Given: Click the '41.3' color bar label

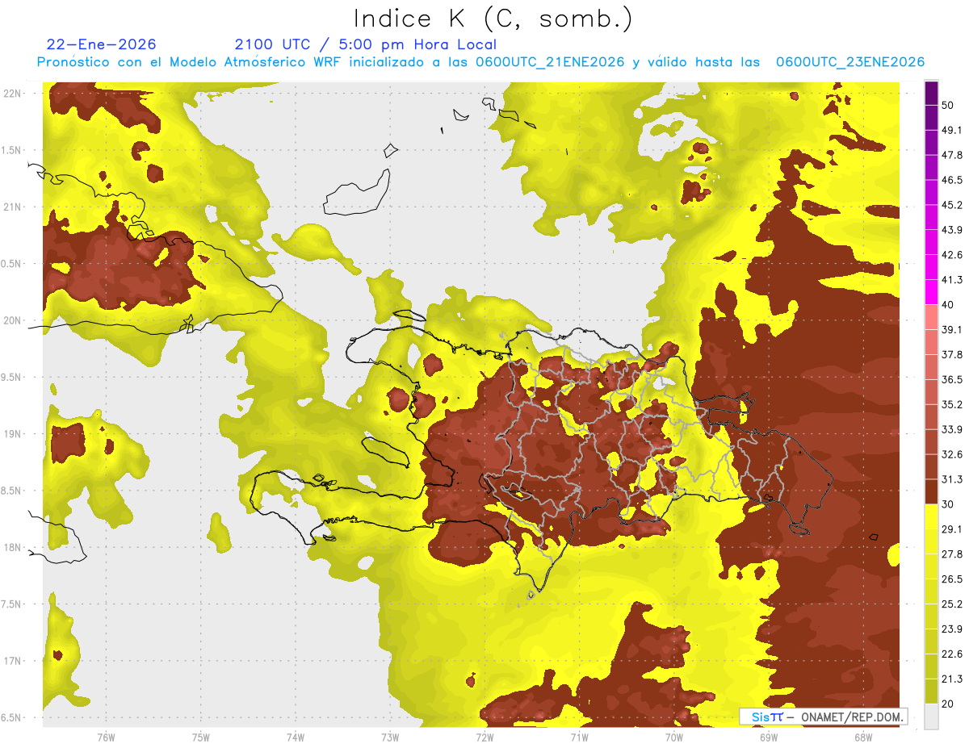Looking at the screenshot, I should tap(952, 280).
